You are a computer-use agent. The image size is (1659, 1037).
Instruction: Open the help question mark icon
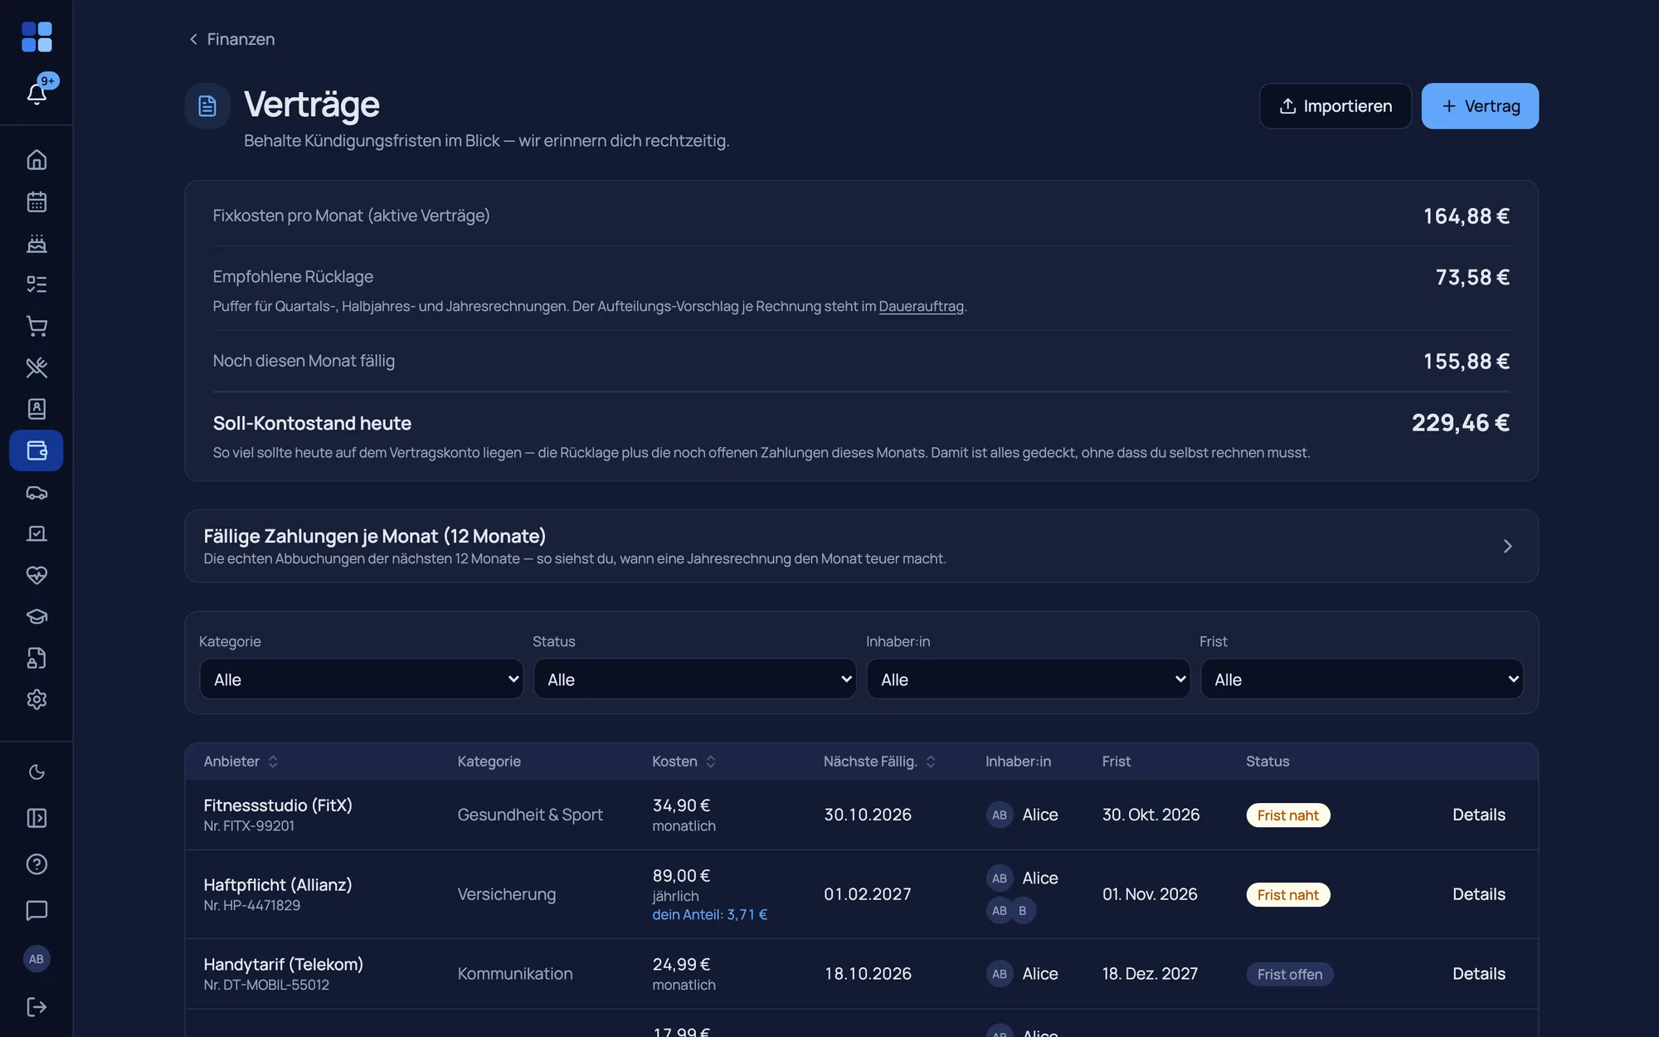point(36,864)
